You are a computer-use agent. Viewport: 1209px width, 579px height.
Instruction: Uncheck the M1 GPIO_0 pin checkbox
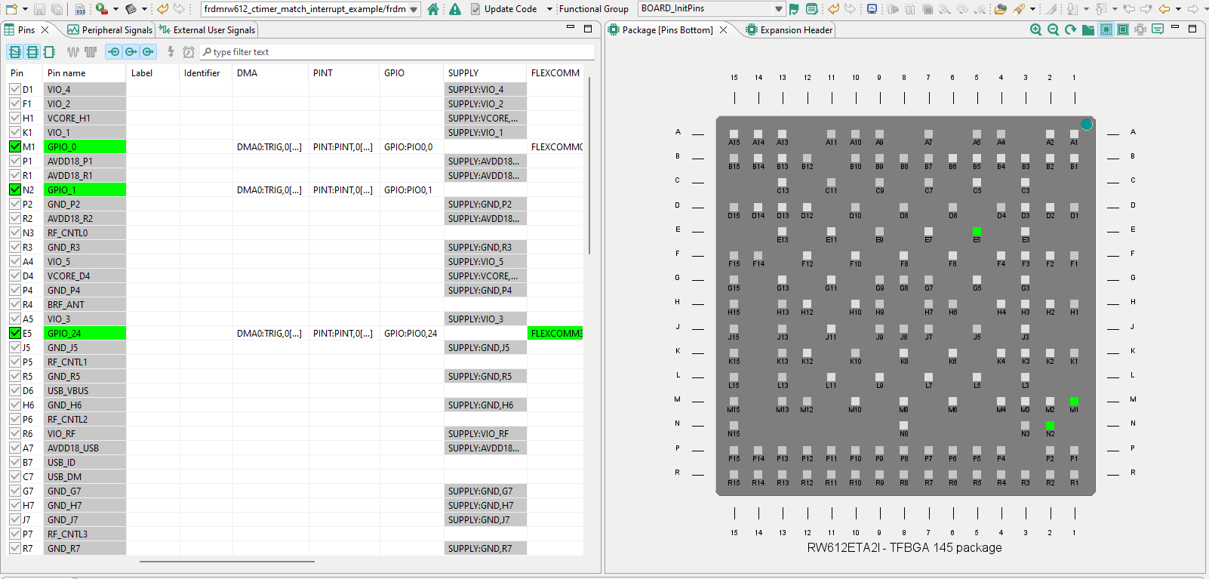click(x=15, y=146)
